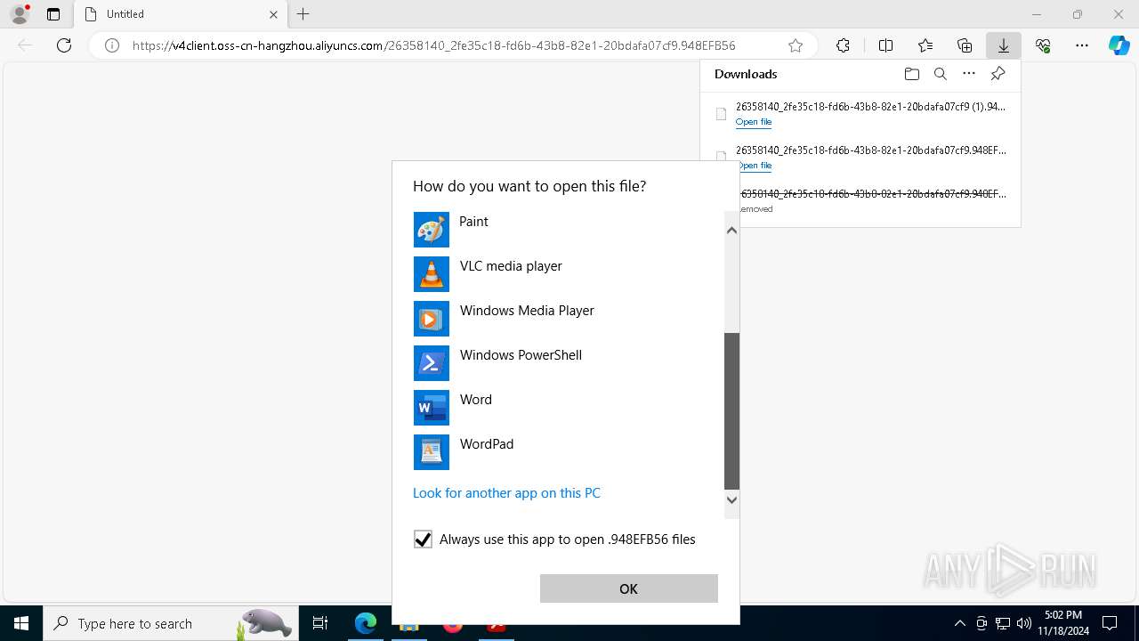Open more options in Downloads panel
The image size is (1139, 641).
tap(969, 74)
